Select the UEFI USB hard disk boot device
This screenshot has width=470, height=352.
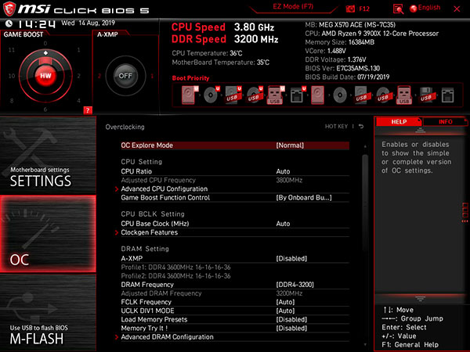pos(233,95)
